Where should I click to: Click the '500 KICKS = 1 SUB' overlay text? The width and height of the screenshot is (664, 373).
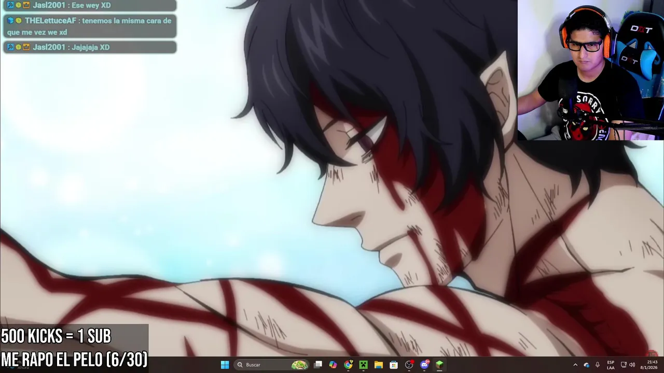click(x=56, y=337)
